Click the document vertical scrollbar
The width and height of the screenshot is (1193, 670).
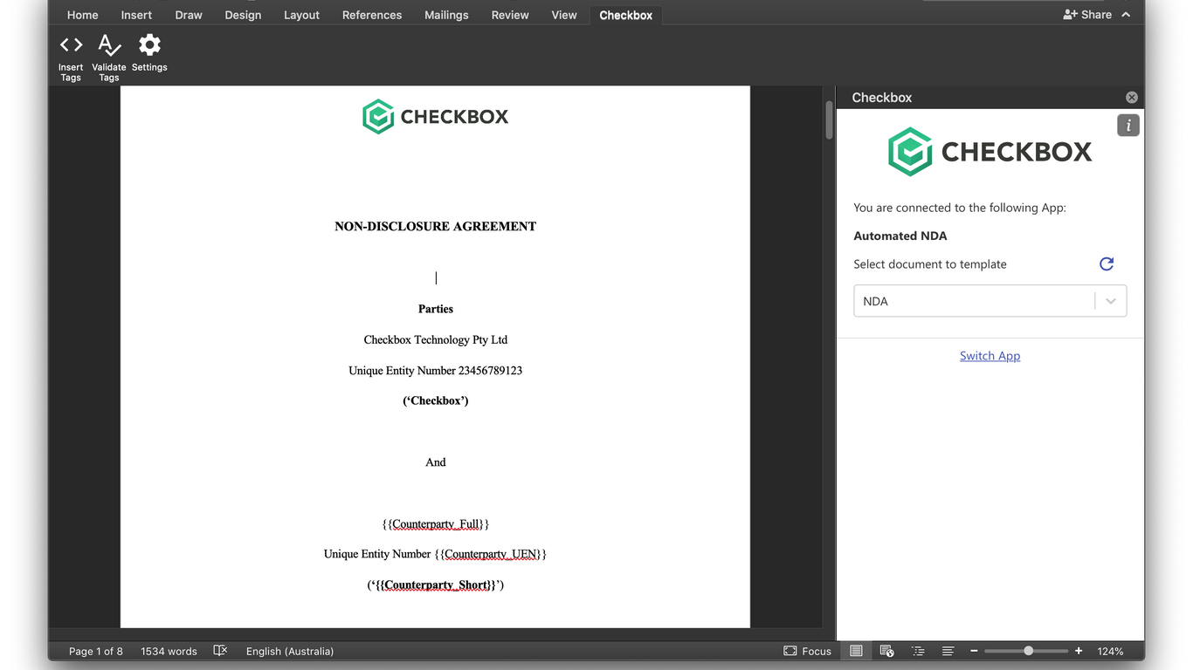pyautogui.click(x=830, y=120)
